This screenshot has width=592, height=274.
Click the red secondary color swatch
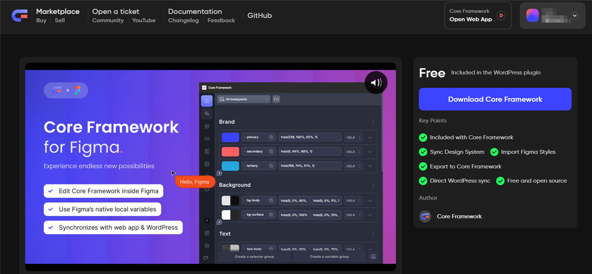(230, 152)
